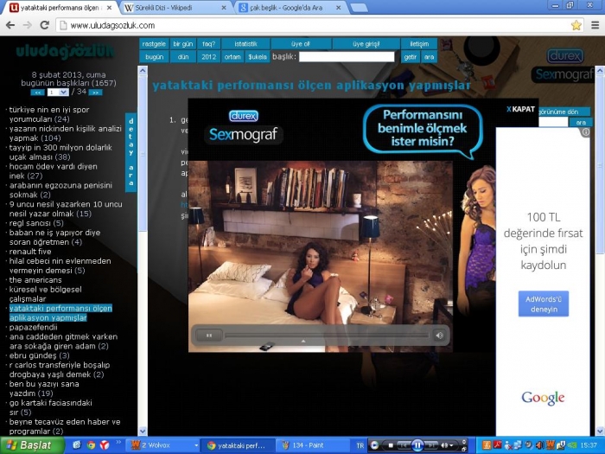Reload the page with the refresh icon
This screenshot has height=454, width=605.
pos(45,25)
